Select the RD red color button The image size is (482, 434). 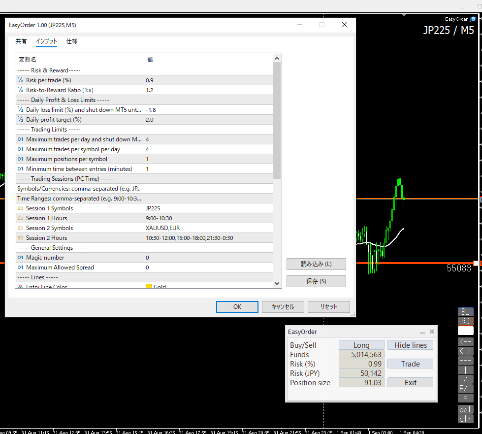coord(465,321)
